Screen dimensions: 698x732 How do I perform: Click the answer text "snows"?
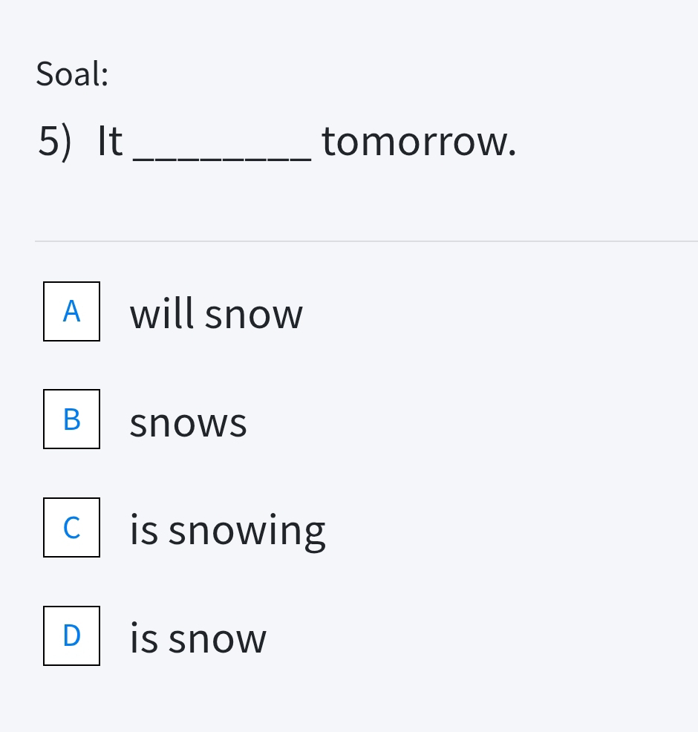click(x=188, y=421)
